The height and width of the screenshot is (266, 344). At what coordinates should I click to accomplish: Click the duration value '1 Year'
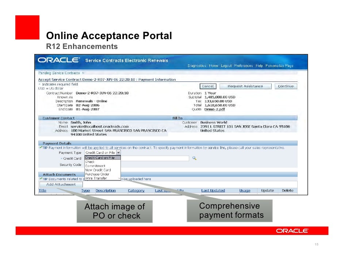(x=210, y=93)
